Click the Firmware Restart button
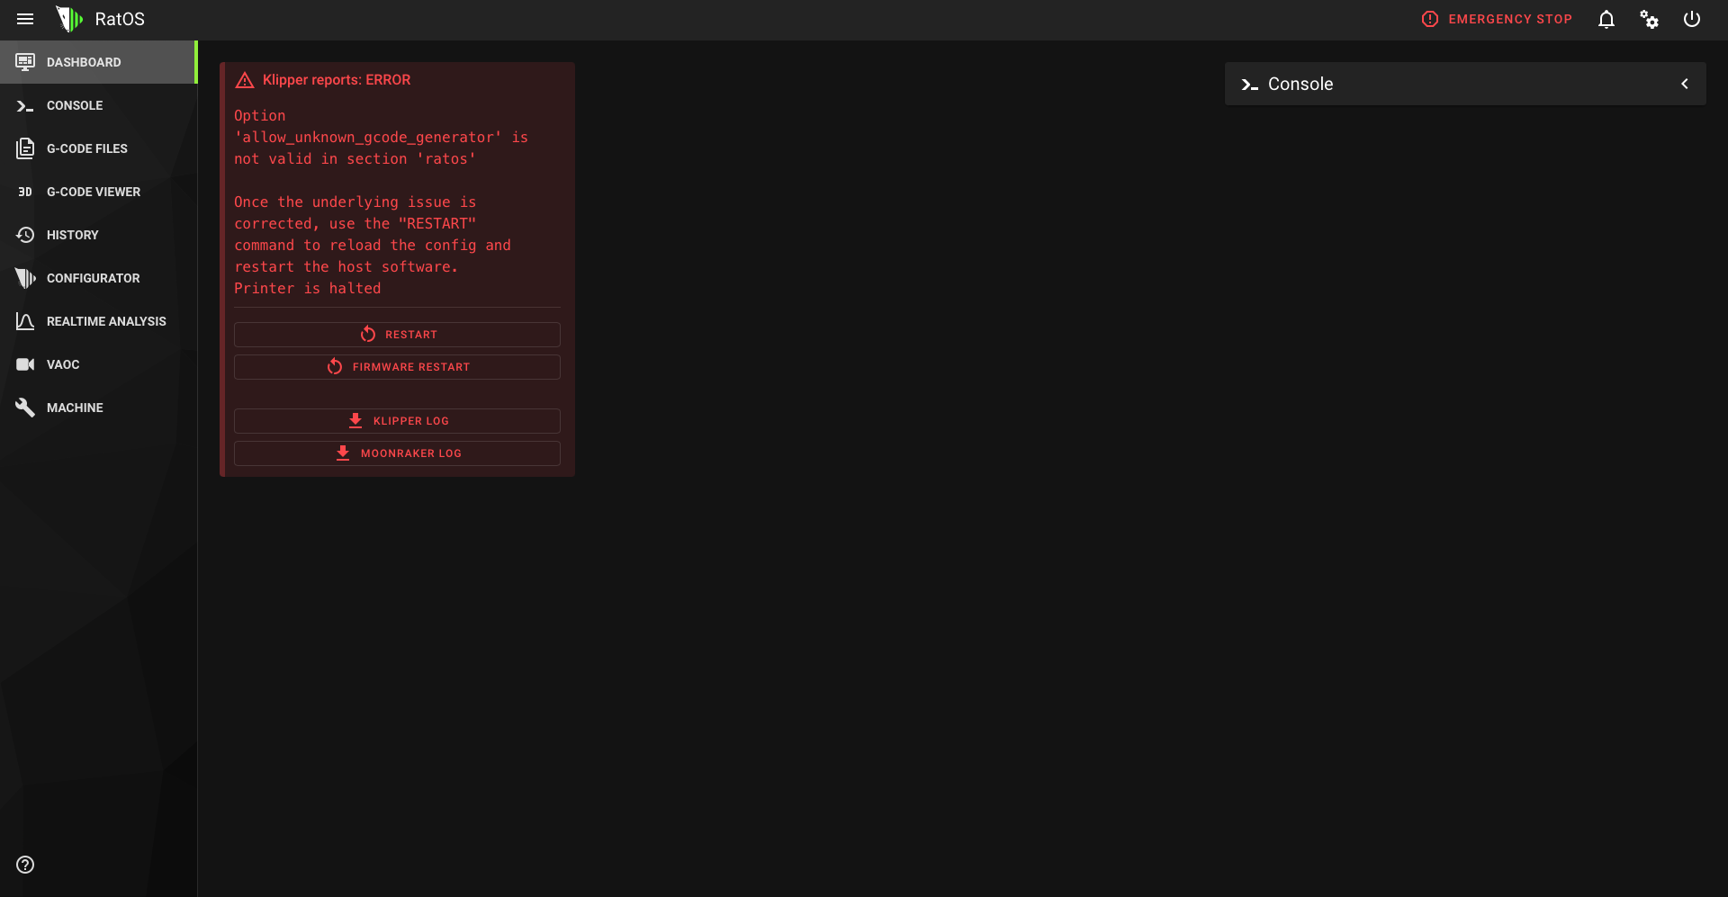 pyautogui.click(x=397, y=367)
